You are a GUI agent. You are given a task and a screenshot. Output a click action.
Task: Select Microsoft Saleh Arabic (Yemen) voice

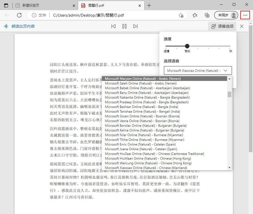click(165, 83)
